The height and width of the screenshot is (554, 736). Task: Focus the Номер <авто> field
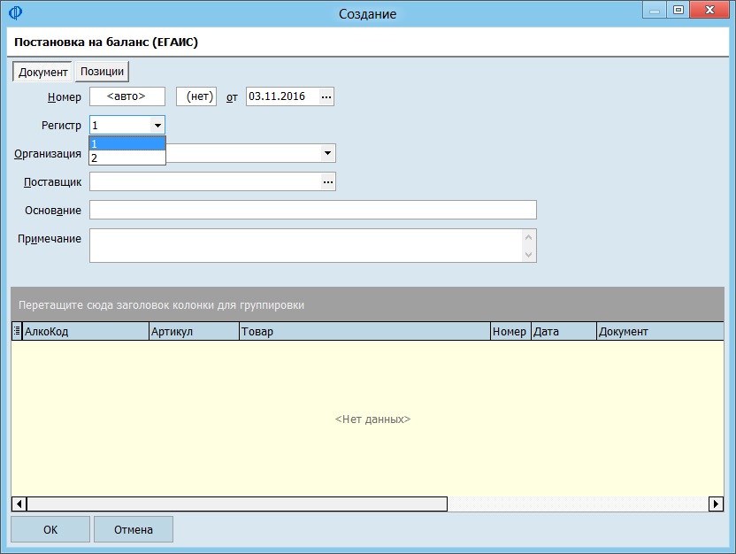pos(127,96)
